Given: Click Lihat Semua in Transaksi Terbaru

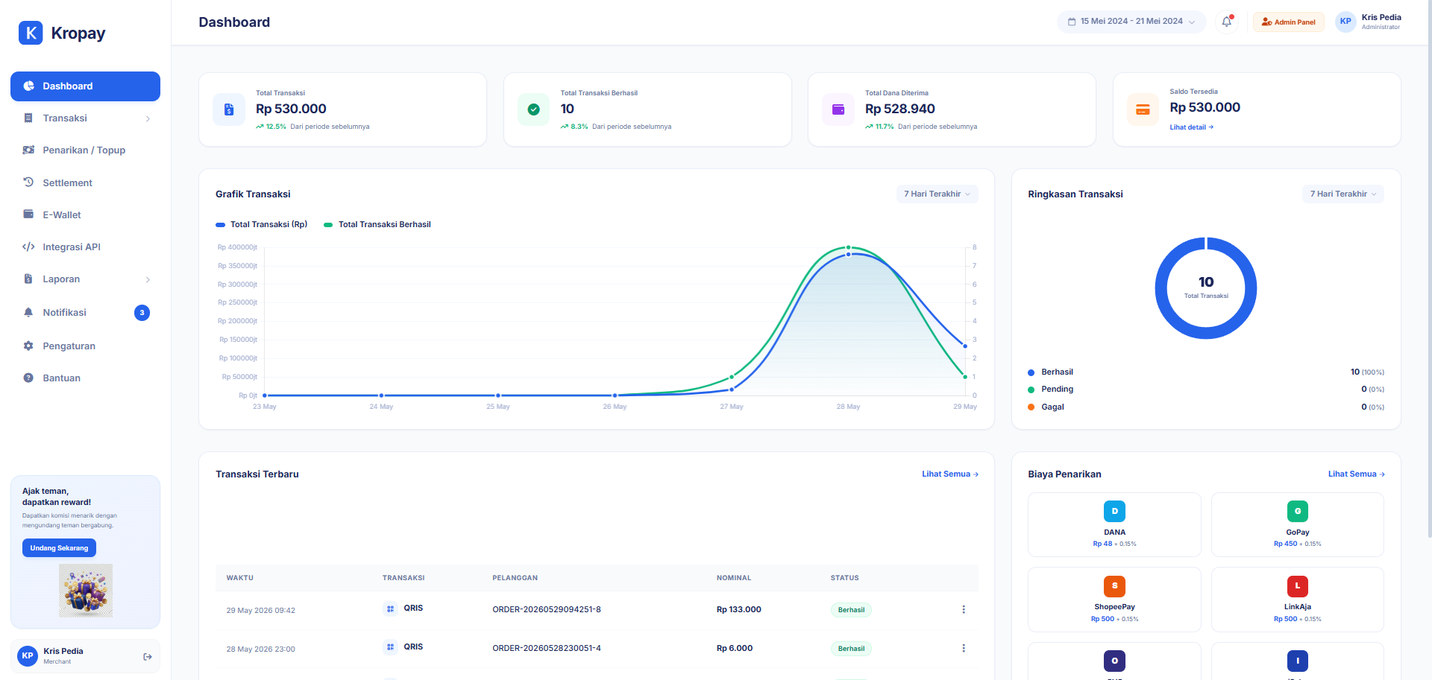Looking at the screenshot, I should point(950,474).
